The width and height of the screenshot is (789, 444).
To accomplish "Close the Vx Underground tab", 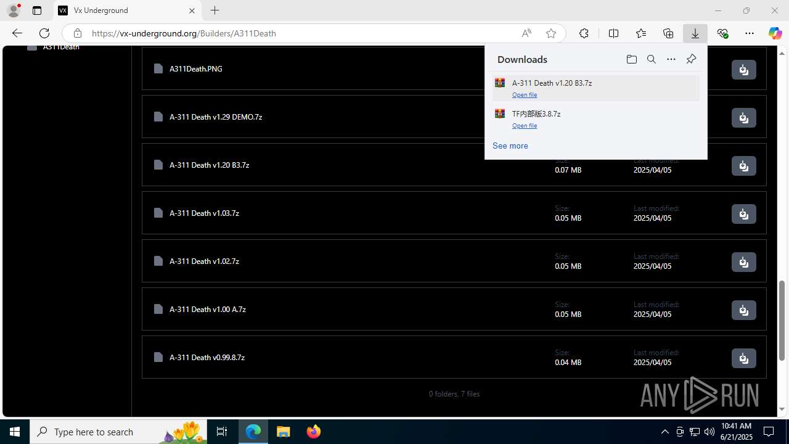I will pos(192,10).
